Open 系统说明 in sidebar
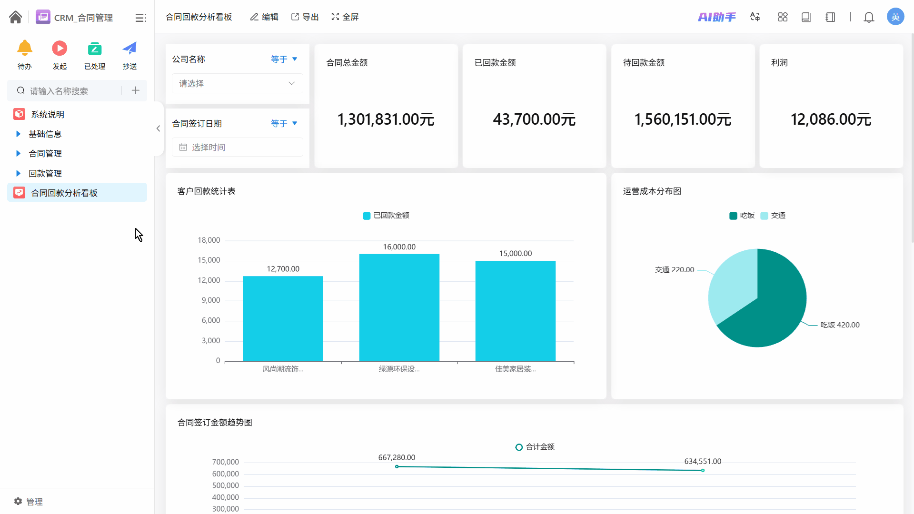Image resolution: width=914 pixels, height=514 pixels. [x=48, y=114]
